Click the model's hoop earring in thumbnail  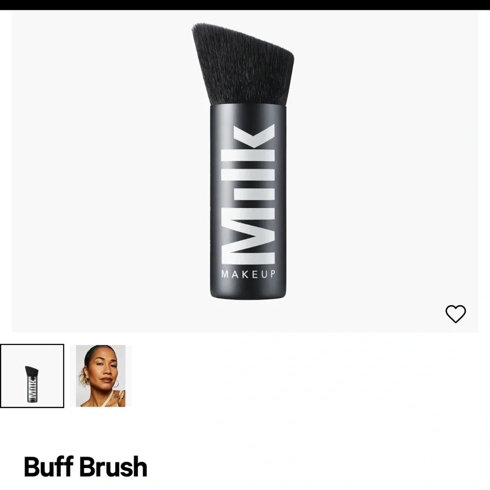[x=116, y=384]
